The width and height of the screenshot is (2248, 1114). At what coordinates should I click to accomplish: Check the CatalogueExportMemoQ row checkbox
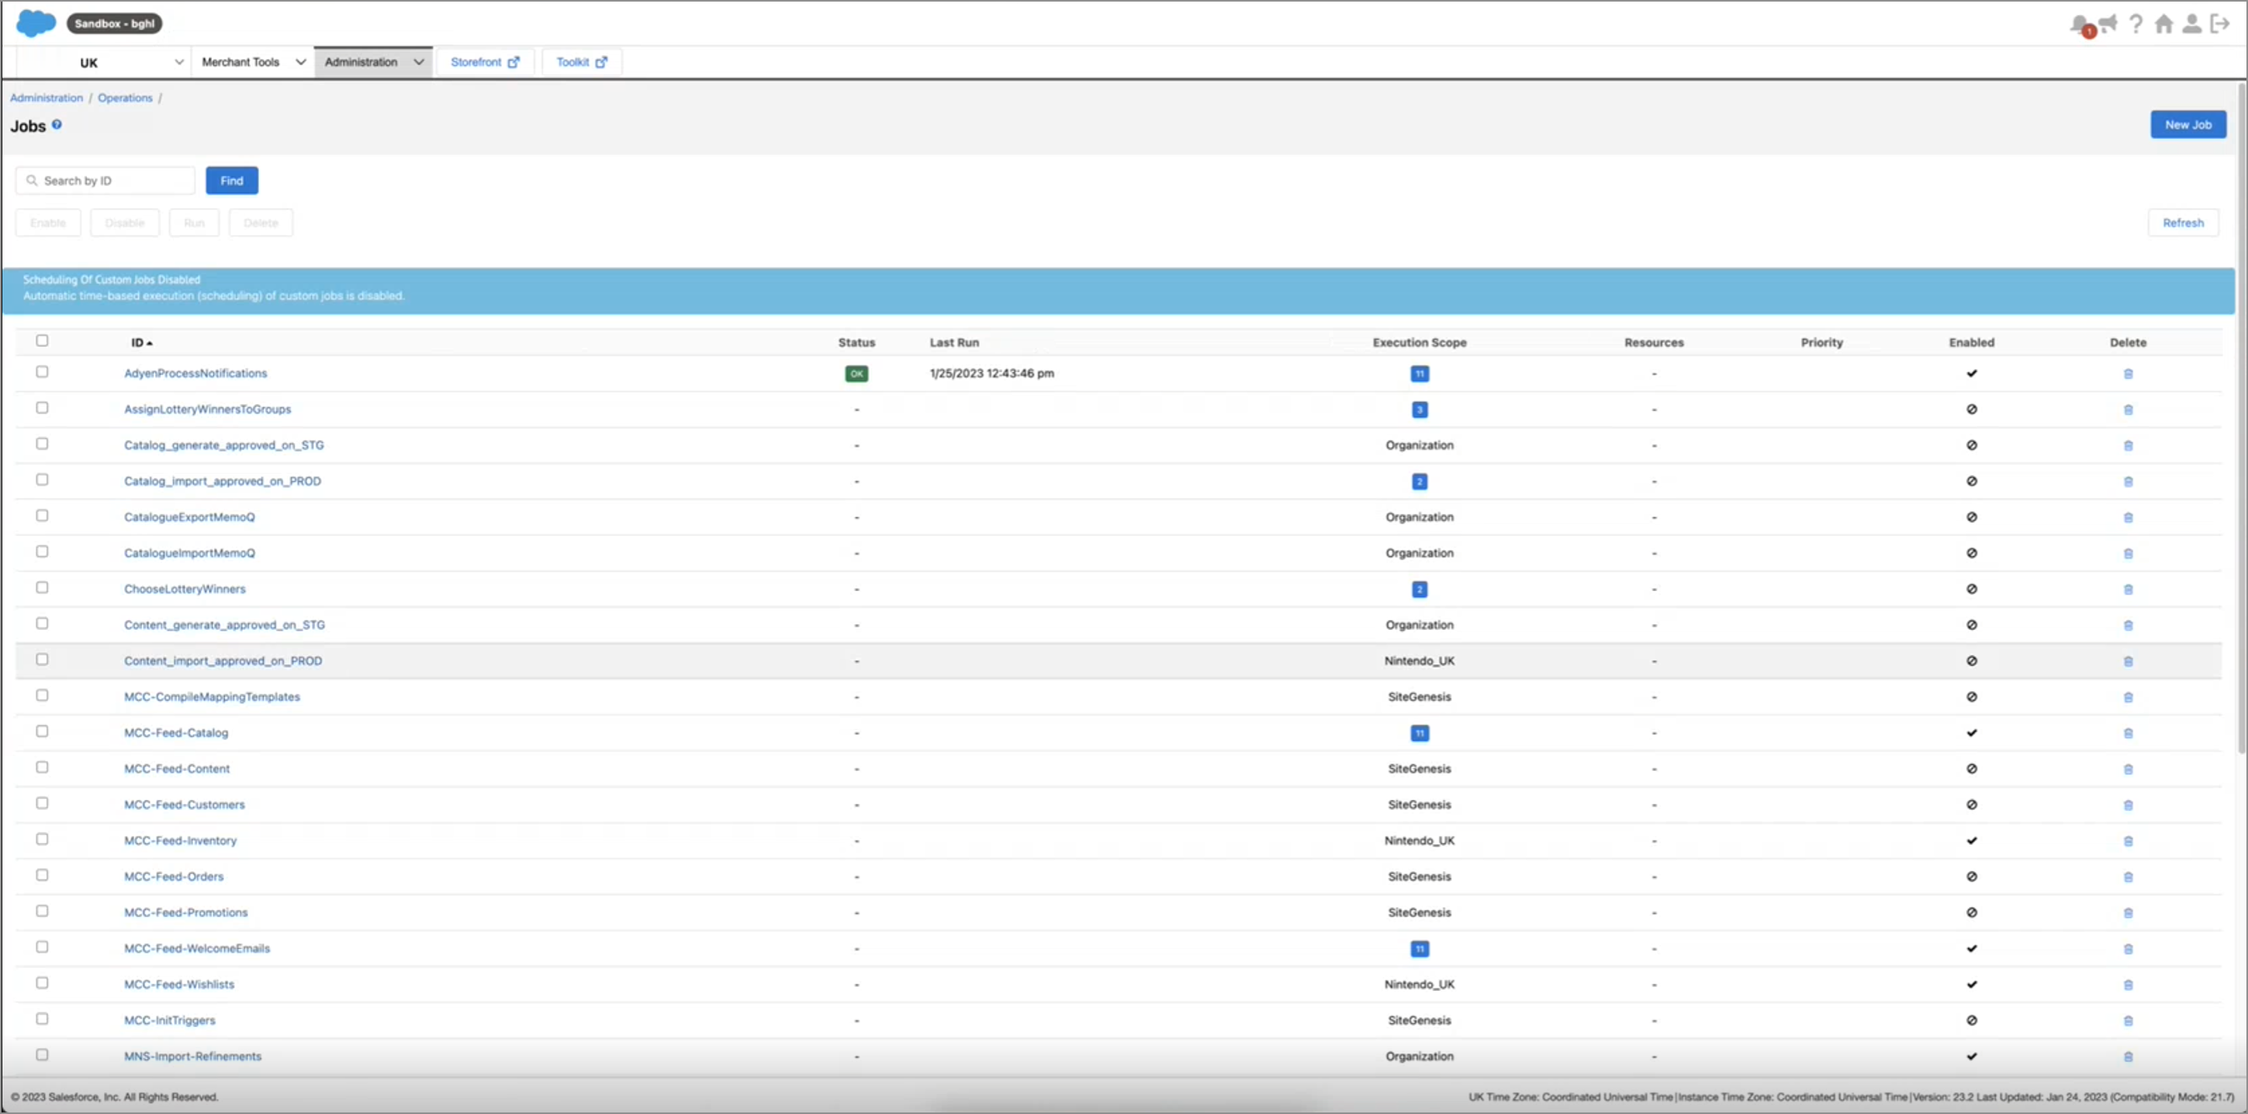click(x=42, y=515)
